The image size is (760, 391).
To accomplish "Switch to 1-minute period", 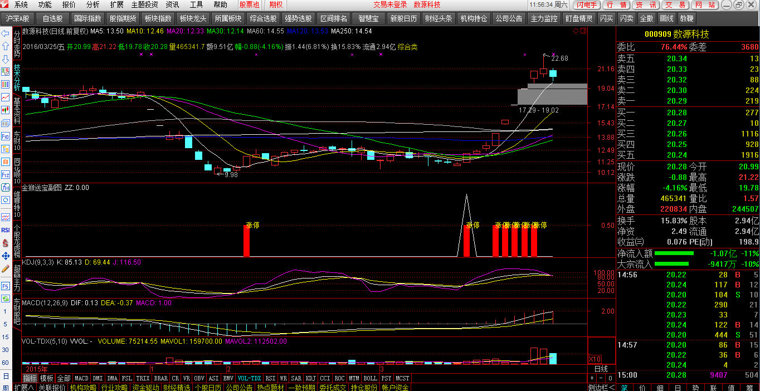I will (x=6, y=311).
